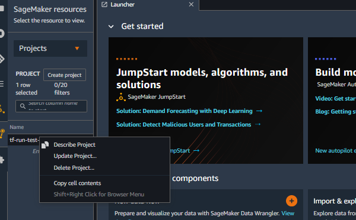Image resolution: width=356 pixels, height=220 pixels.
Task: Click the 1 row selected text
Action: tap(26, 89)
